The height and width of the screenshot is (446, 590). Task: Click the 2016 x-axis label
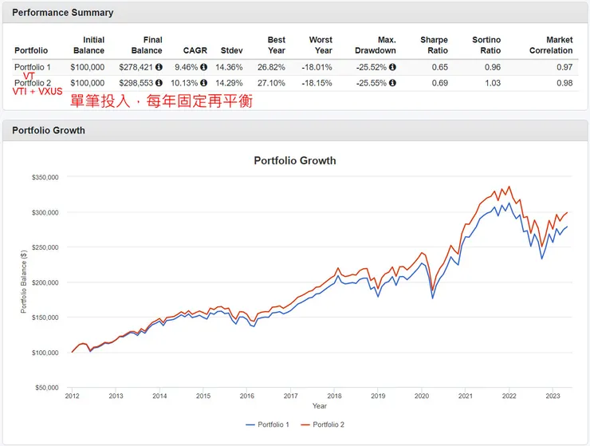247,396
